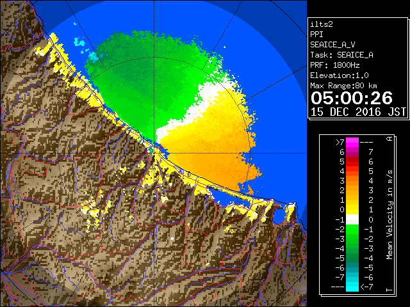Viewport: 410px width, 307px height.
Task: Pick the bright green band in the legend
Action: (352, 229)
